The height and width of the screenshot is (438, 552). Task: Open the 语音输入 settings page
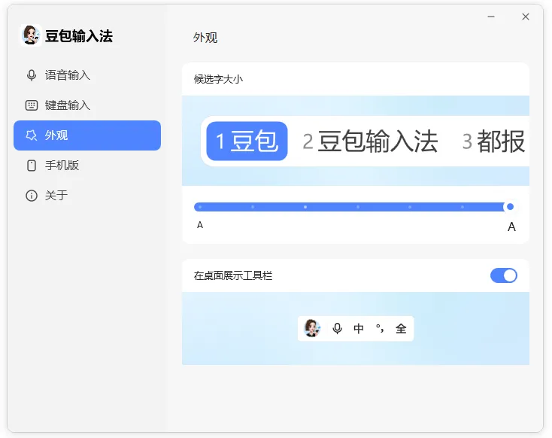point(87,75)
